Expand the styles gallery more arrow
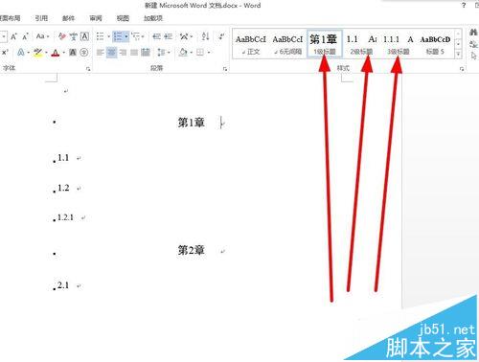Image resolution: width=479 pixels, height=362 pixels. (458, 55)
